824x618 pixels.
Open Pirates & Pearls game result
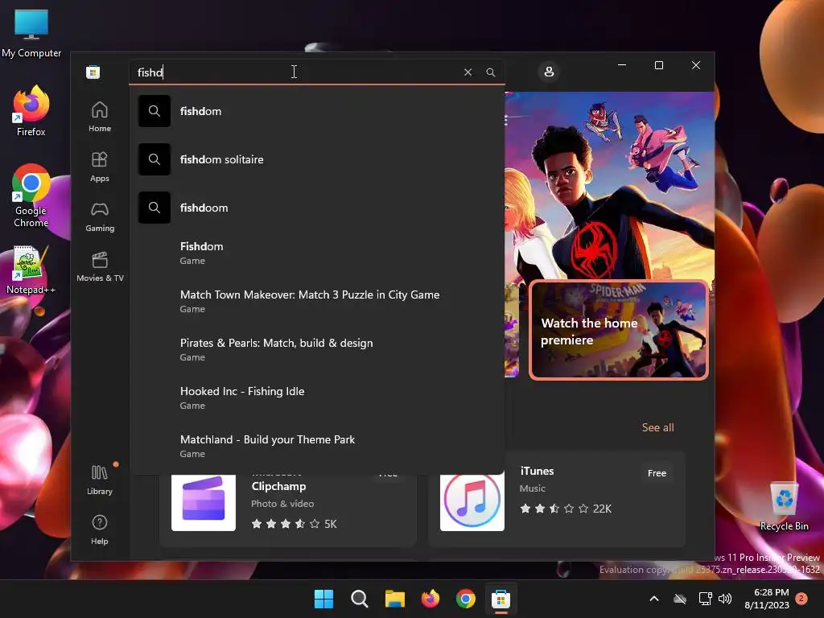point(317,349)
